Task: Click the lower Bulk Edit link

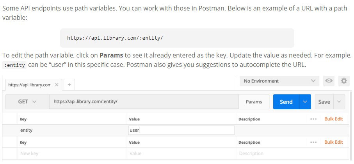Action: point(333,142)
